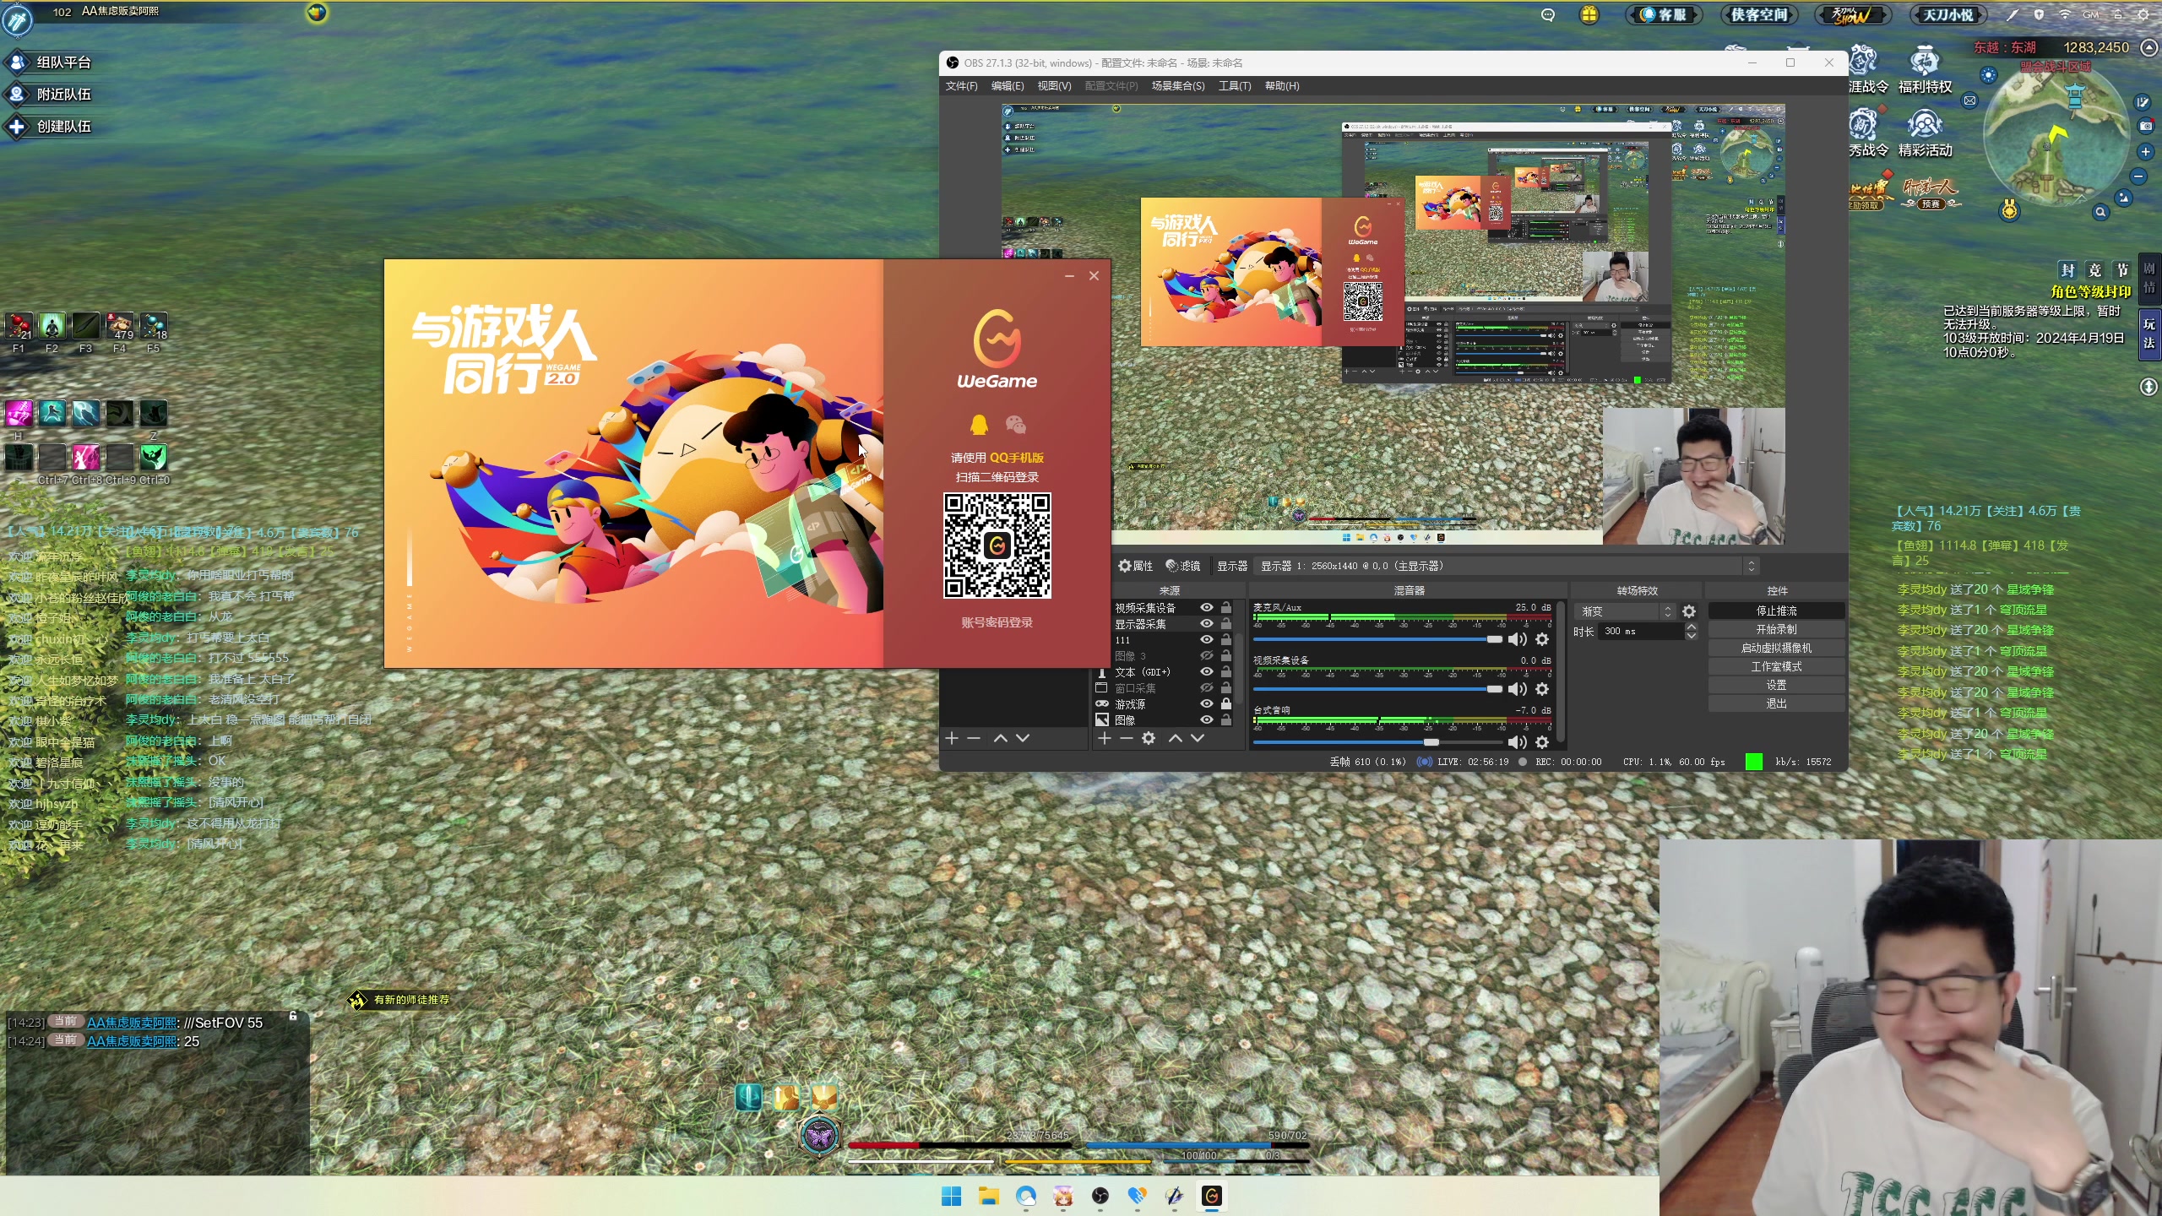Click 账号密码登录 link in WeGame
Screen dimensions: 2162x1216
[997, 622]
